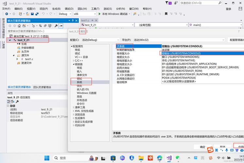Click the undo arrow icon
Viewport: 244px width, 163px height.
point(43,14)
